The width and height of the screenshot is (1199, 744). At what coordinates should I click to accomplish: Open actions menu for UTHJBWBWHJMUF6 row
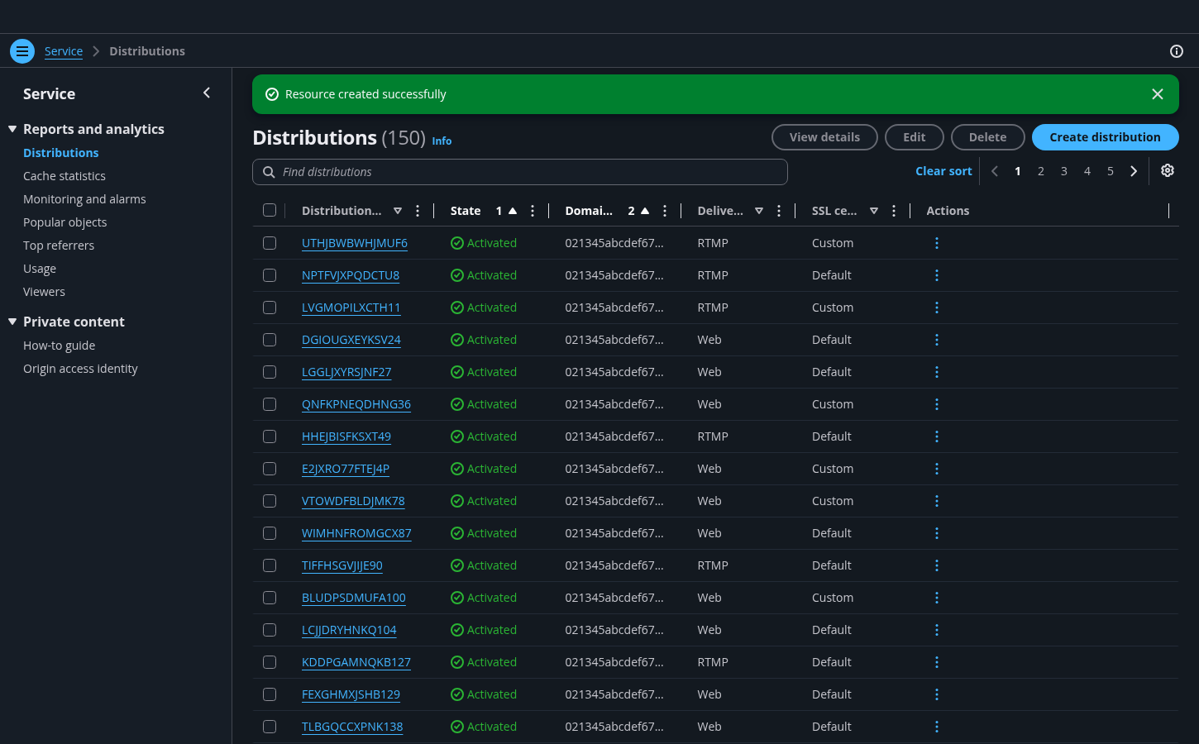tap(937, 243)
